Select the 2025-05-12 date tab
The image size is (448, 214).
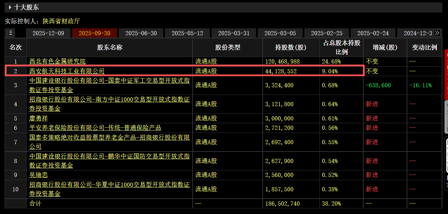[187, 33]
